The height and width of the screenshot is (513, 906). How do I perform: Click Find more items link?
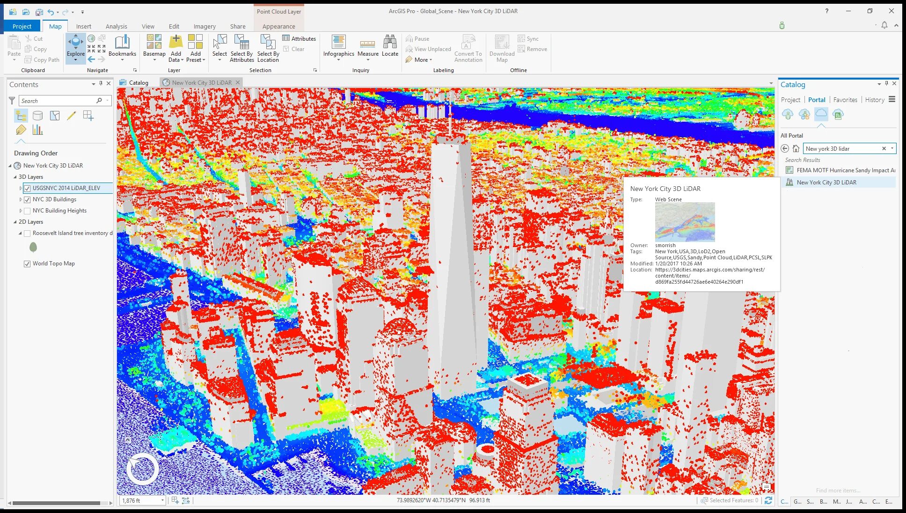coord(838,491)
